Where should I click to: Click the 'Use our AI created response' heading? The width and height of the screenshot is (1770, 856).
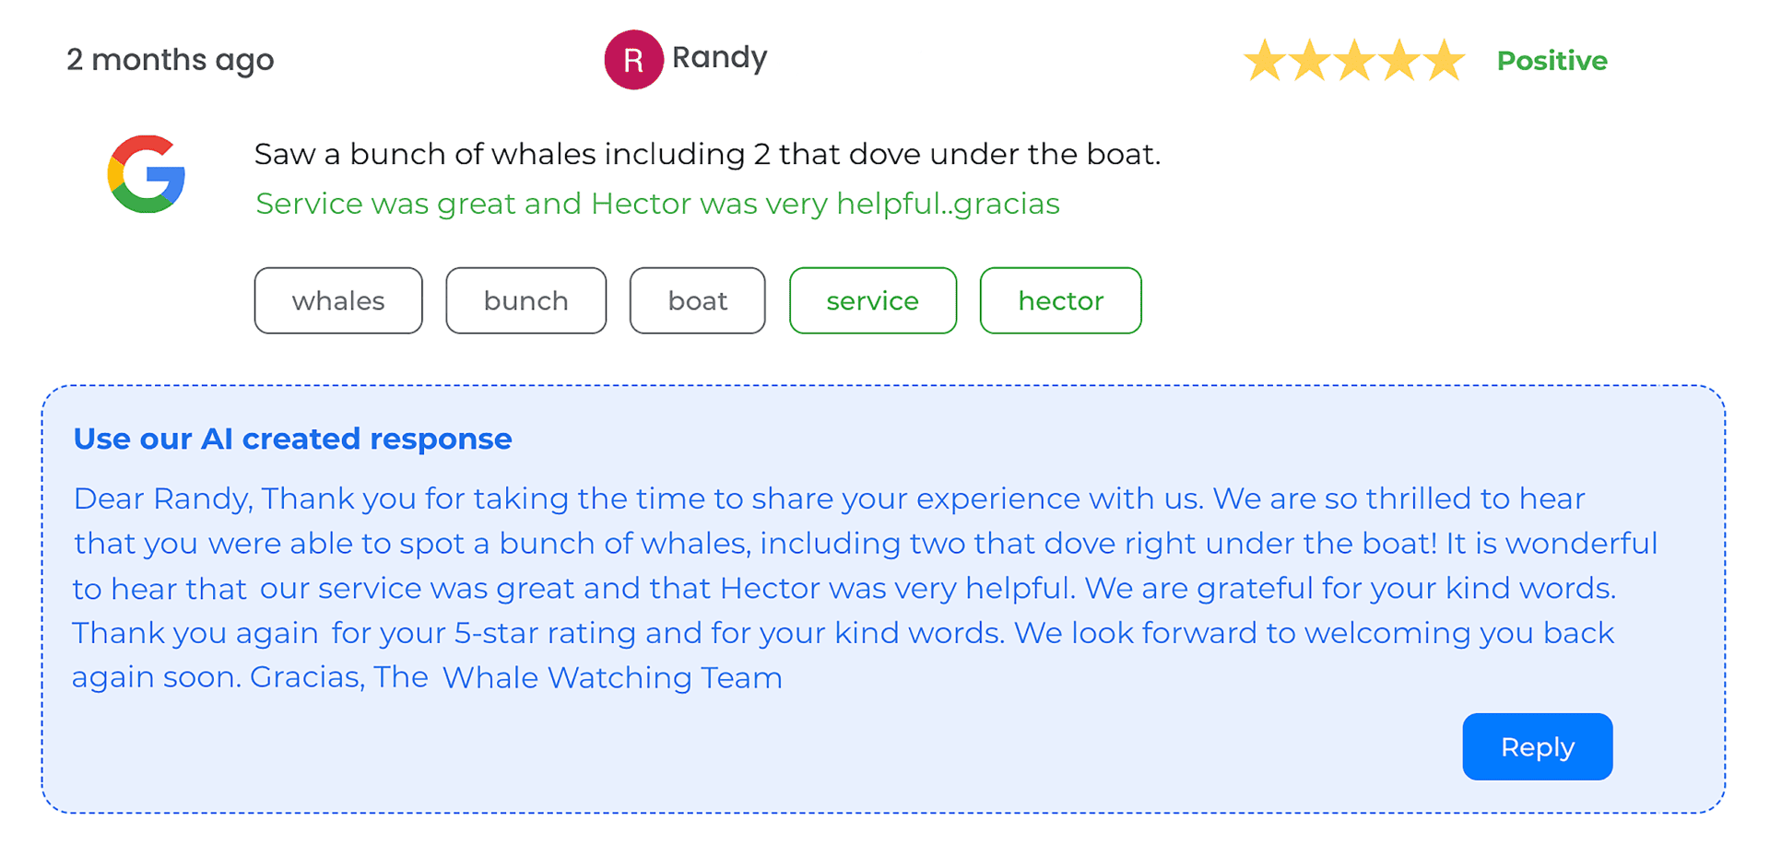pyautogui.click(x=292, y=439)
